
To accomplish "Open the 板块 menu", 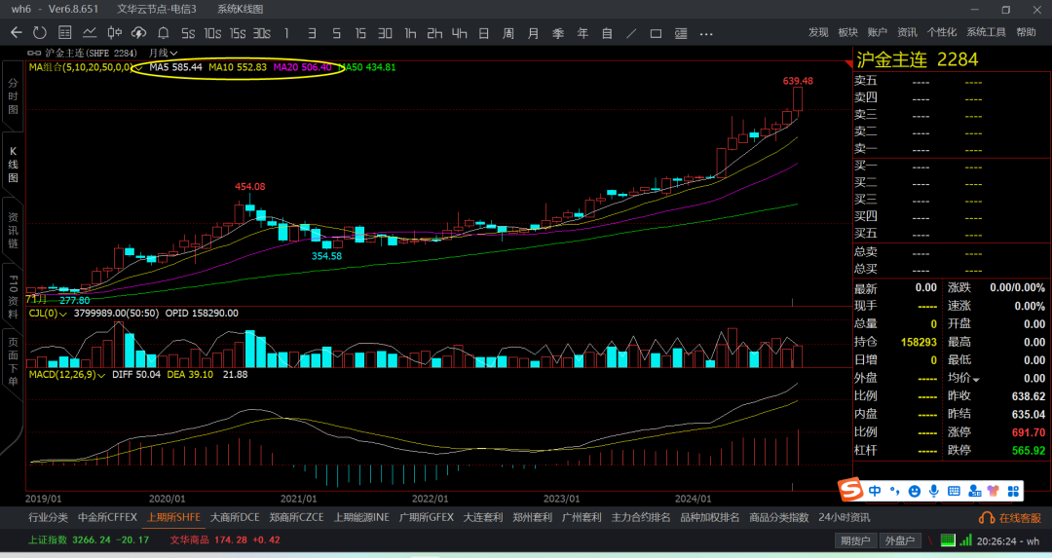I will 848,32.
